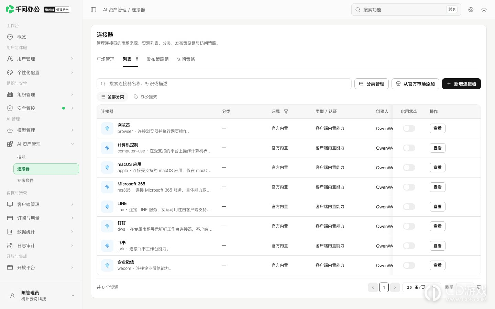Open the 20 条/页 page size dropdown

[x=422, y=287]
